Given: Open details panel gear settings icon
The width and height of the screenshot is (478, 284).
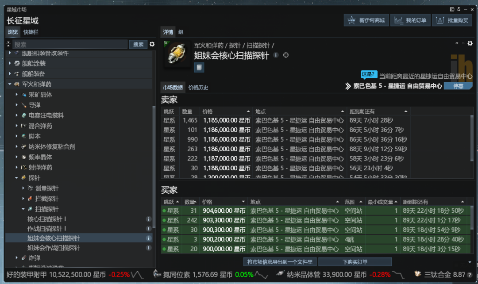Looking at the screenshot, I should 470,43.
